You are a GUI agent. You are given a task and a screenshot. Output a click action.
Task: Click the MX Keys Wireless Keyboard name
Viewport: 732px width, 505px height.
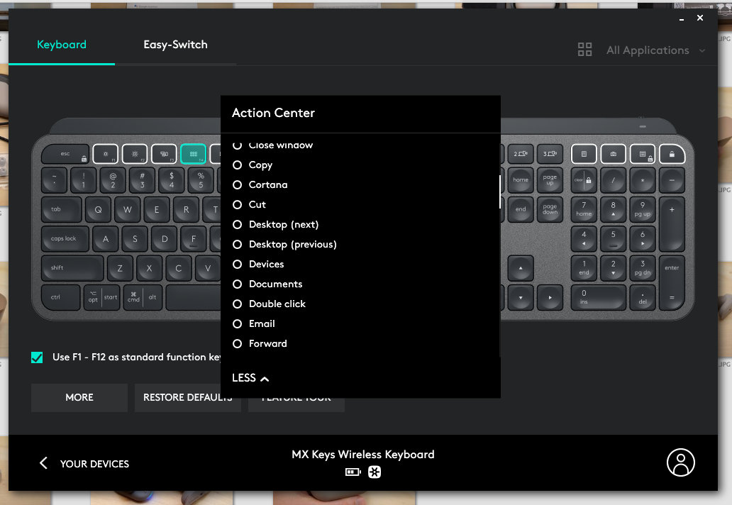[362, 455]
